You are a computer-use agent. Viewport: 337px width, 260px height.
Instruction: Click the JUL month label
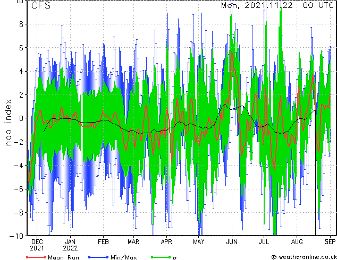pos(264,242)
